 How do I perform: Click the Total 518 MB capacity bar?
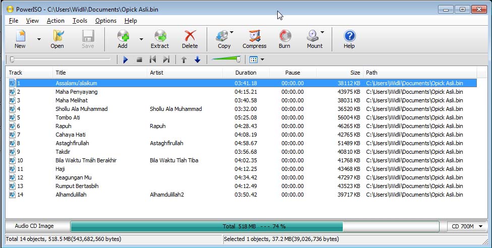click(x=255, y=226)
